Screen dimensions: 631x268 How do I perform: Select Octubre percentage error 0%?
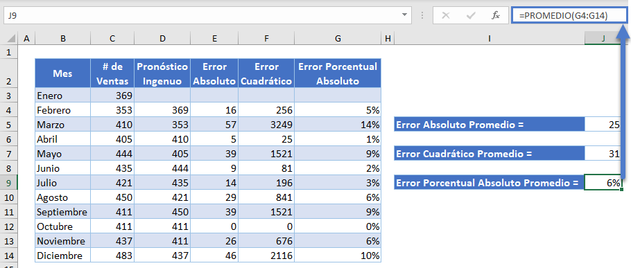tap(338, 226)
